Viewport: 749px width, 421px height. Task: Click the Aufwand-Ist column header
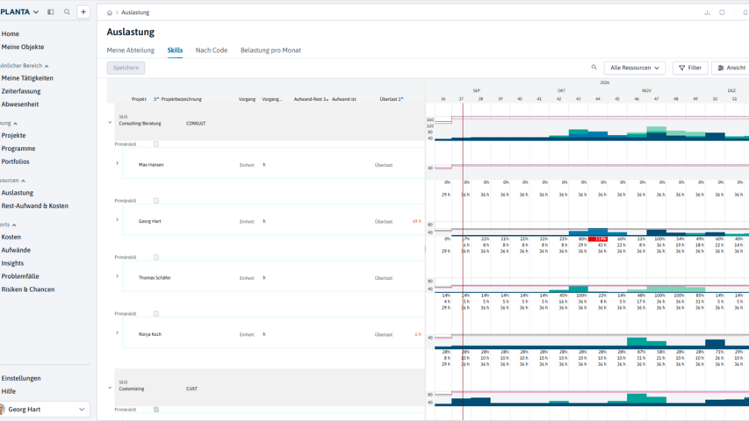coord(344,99)
